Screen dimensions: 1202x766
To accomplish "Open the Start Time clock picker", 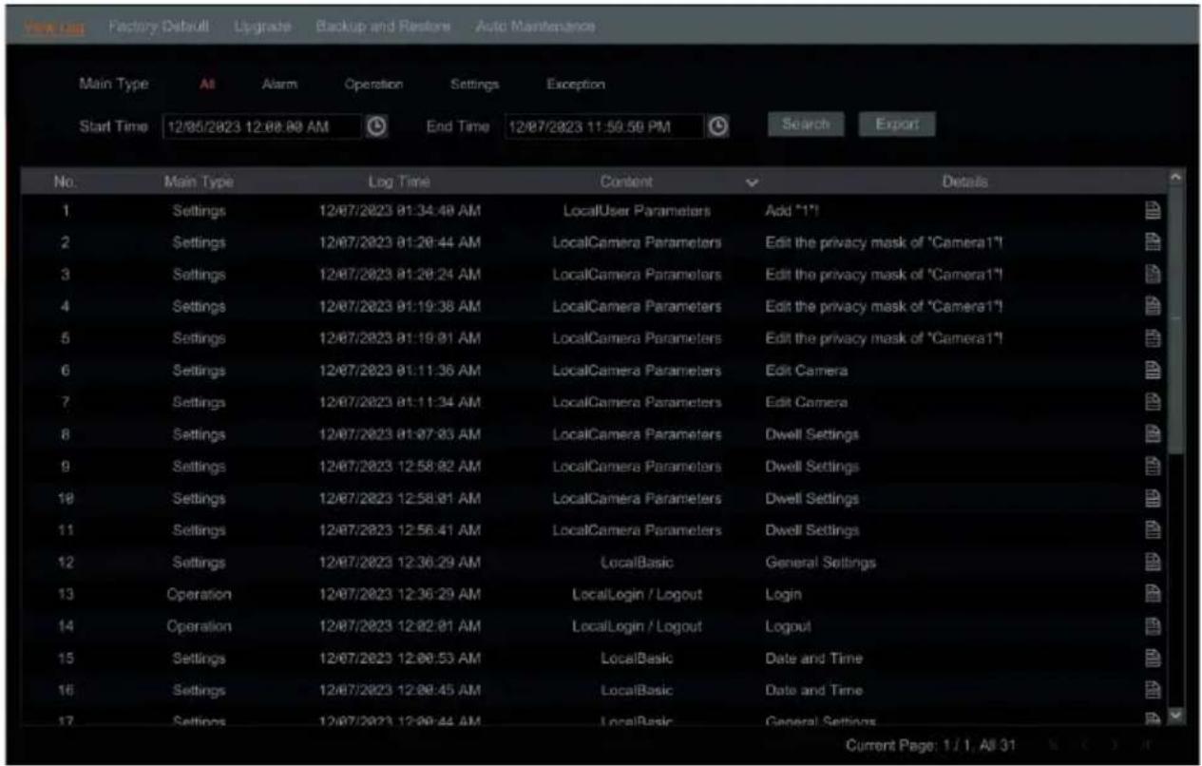I will point(376,126).
